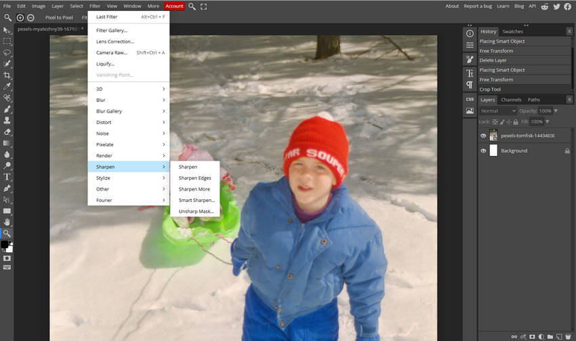Select the Clone Stamp tool
This screenshot has height=341, width=576.
pyautogui.click(x=7, y=120)
